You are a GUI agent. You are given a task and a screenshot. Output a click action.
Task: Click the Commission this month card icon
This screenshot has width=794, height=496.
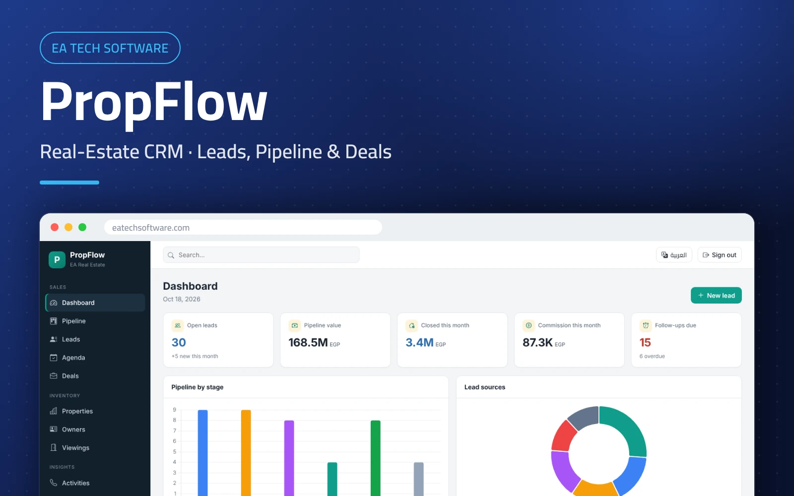coord(529,325)
